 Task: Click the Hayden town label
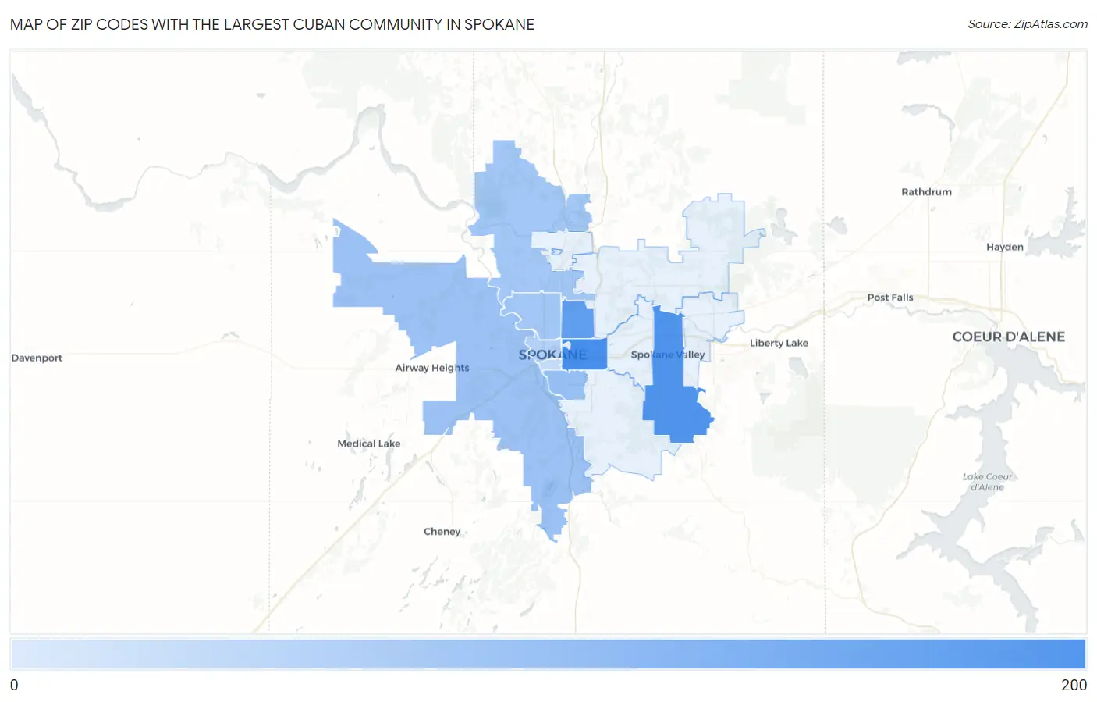pyautogui.click(x=1004, y=247)
